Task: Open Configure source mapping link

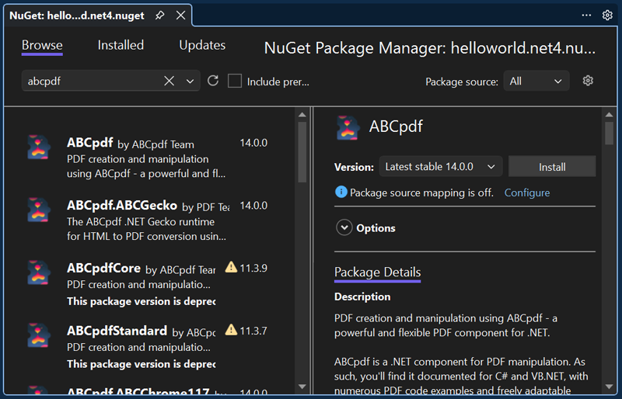Action: [527, 193]
